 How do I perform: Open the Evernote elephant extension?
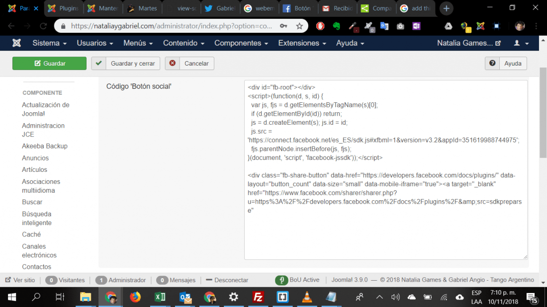pyautogui.click(x=337, y=26)
